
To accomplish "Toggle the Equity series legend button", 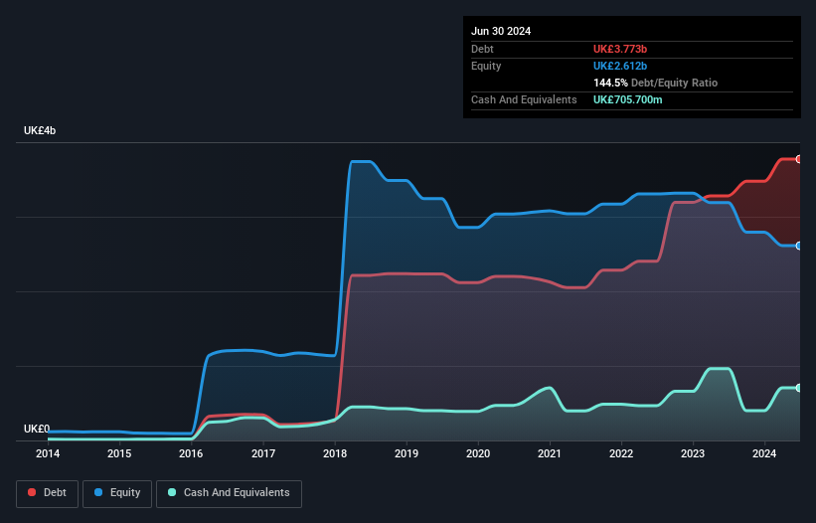I will point(117,493).
